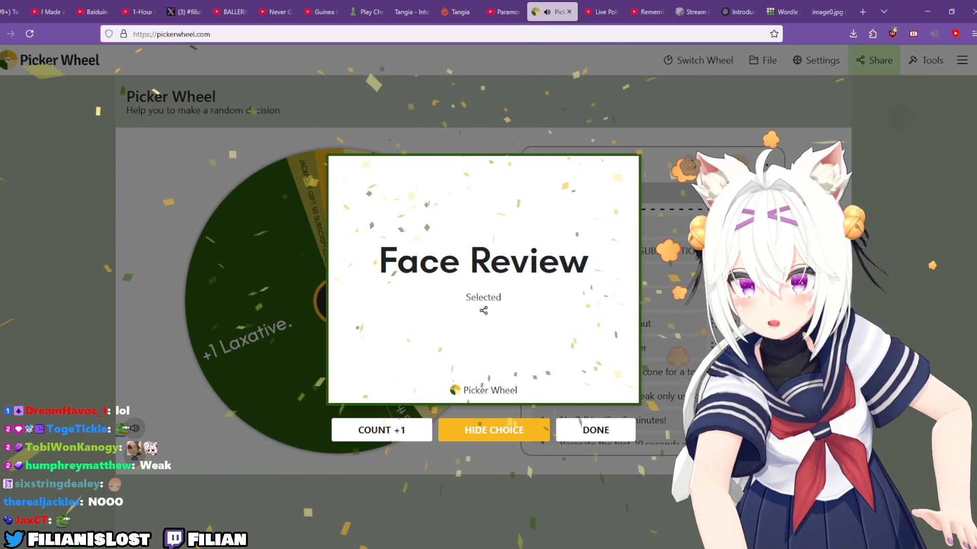
Task: Switch to the "I Made" YouTube tab
Action: pos(48,12)
